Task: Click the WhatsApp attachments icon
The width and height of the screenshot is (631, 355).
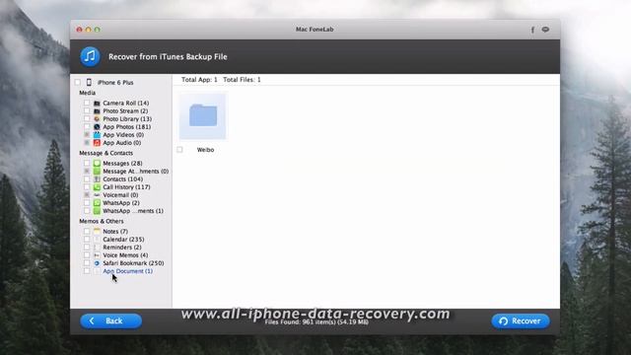Action: [97, 211]
